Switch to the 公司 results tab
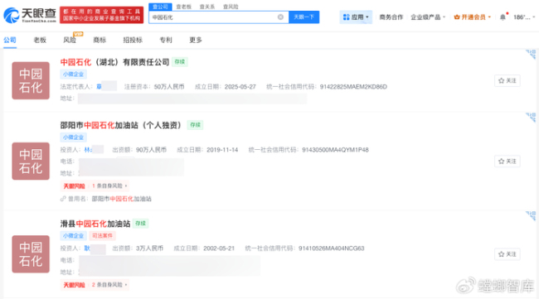This screenshot has width=539, height=299. point(10,40)
